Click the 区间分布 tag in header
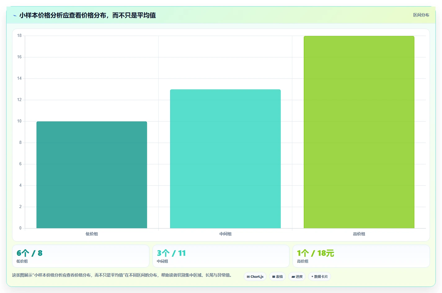The height and width of the screenshot is (293, 442). click(421, 15)
